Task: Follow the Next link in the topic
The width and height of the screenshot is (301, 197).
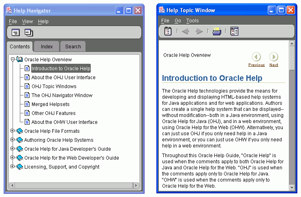Action: click(x=274, y=65)
